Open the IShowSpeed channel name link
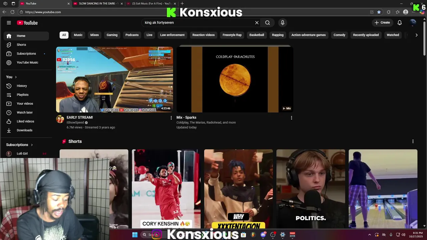This screenshot has width=427, height=240. pyautogui.click(x=75, y=123)
